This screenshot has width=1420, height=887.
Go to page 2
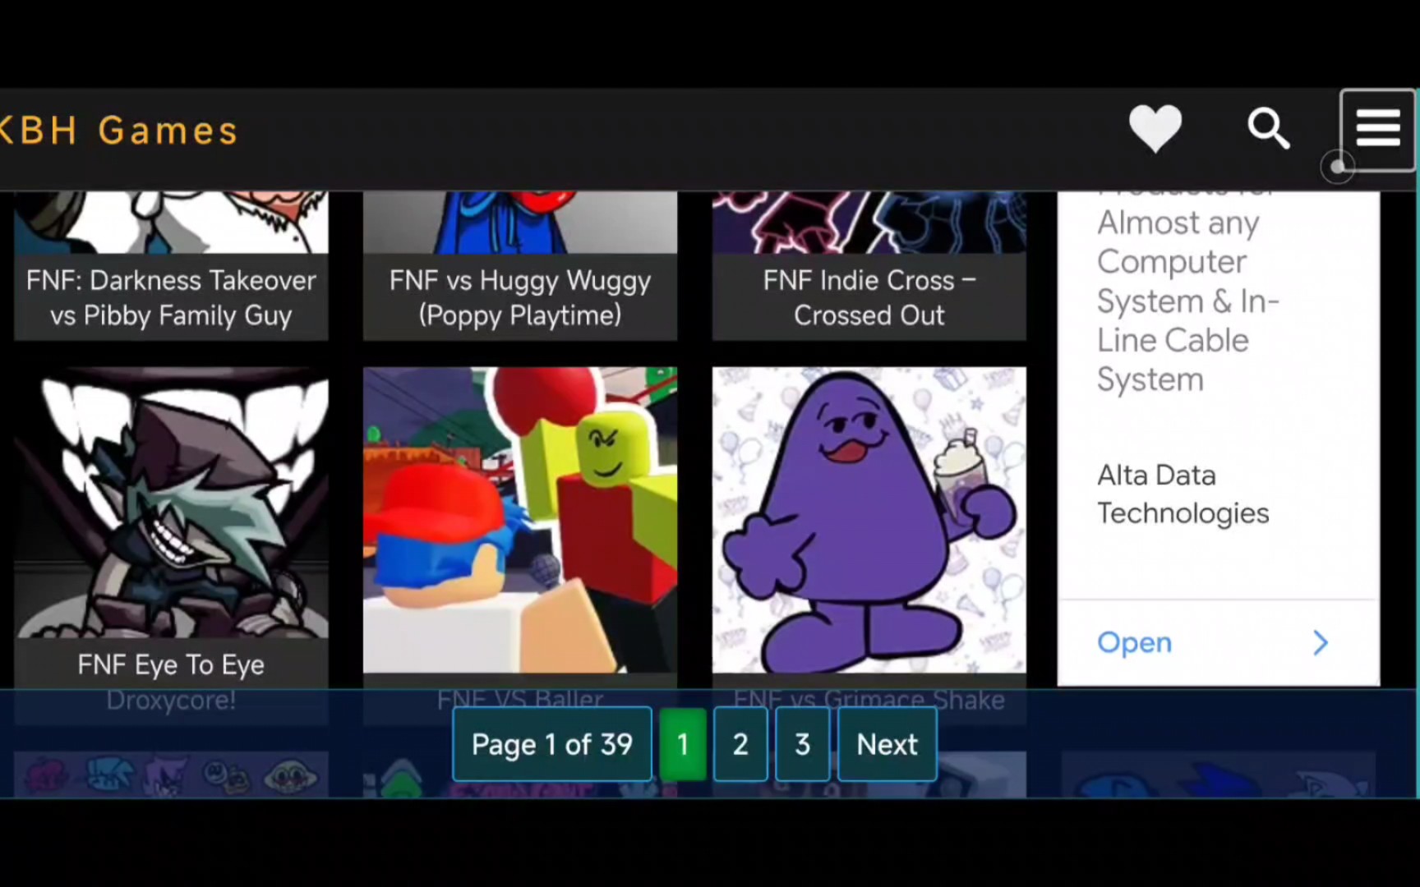click(740, 744)
